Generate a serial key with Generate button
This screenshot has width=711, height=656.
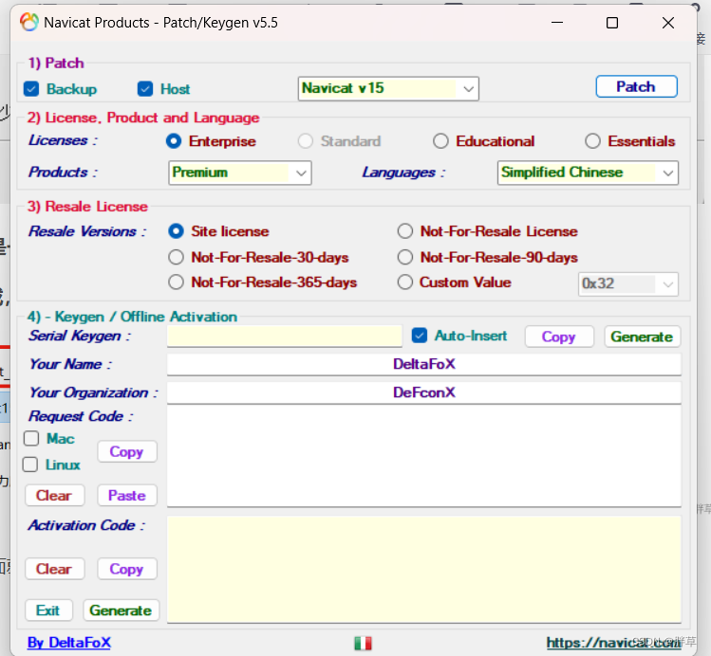point(642,337)
